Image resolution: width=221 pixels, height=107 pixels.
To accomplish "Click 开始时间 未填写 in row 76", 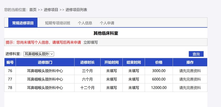I will pyautogui.click(x=112, y=71).
